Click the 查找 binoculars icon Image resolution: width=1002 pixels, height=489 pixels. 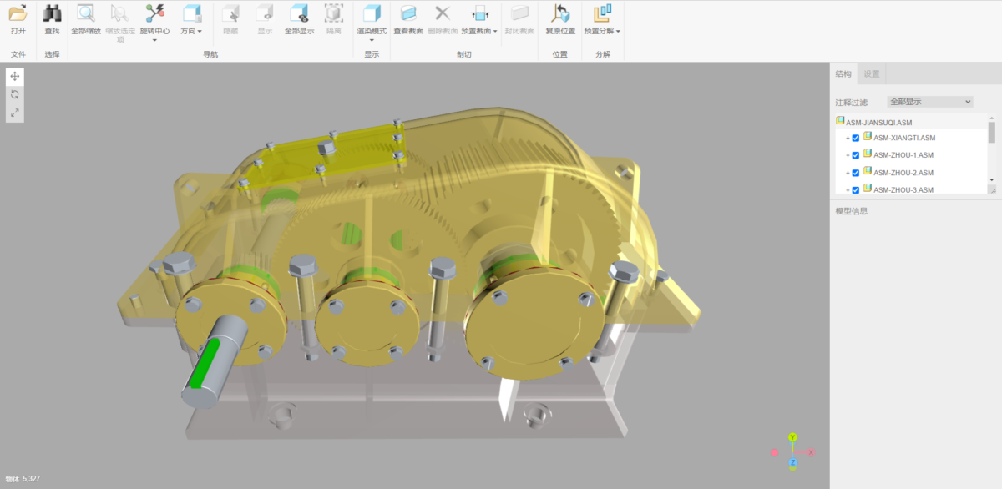click(52, 14)
